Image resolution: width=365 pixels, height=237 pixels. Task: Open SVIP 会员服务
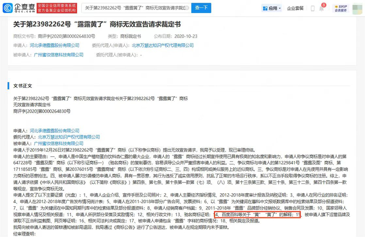340,8
